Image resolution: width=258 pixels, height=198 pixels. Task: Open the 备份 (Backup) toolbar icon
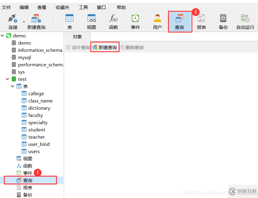tap(223, 22)
